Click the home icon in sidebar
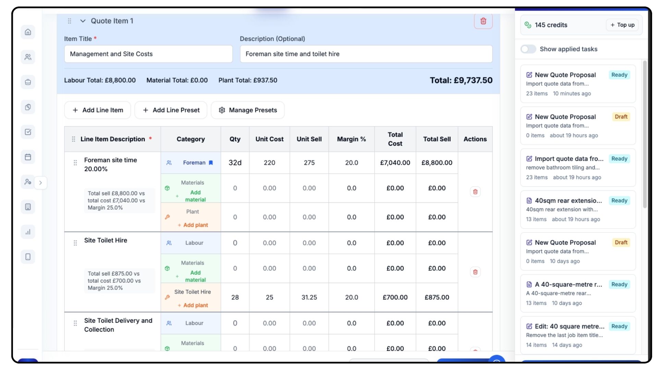 [28, 32]
